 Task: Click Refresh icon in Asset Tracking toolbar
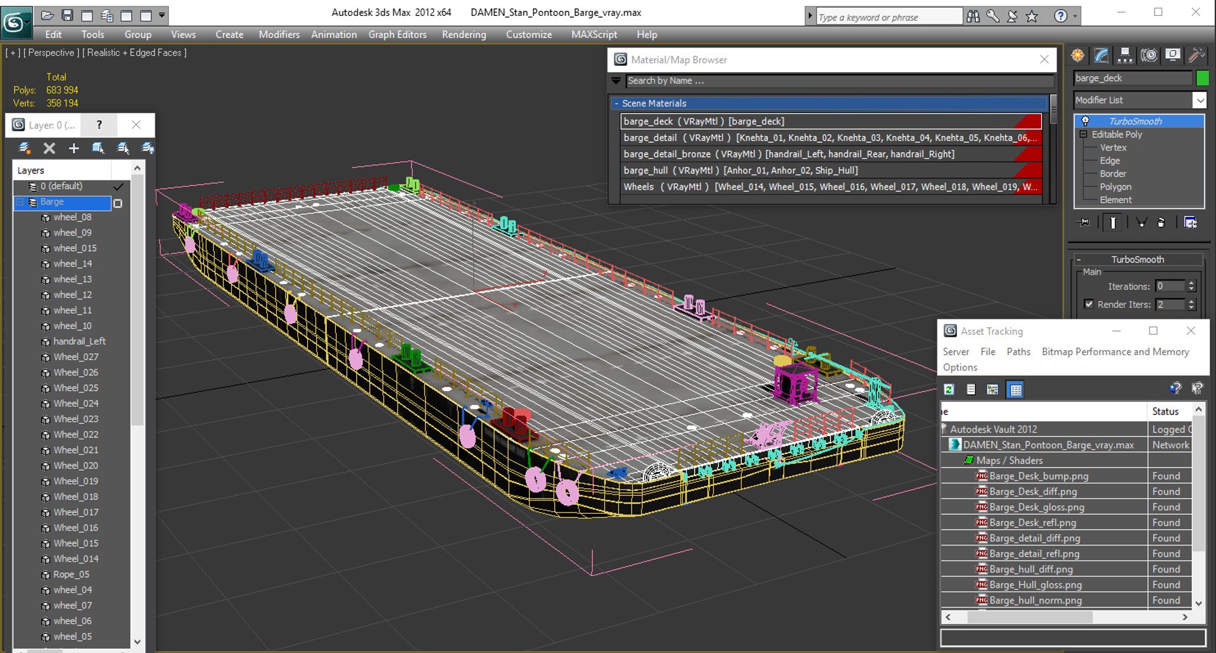[x=949, y=389]
